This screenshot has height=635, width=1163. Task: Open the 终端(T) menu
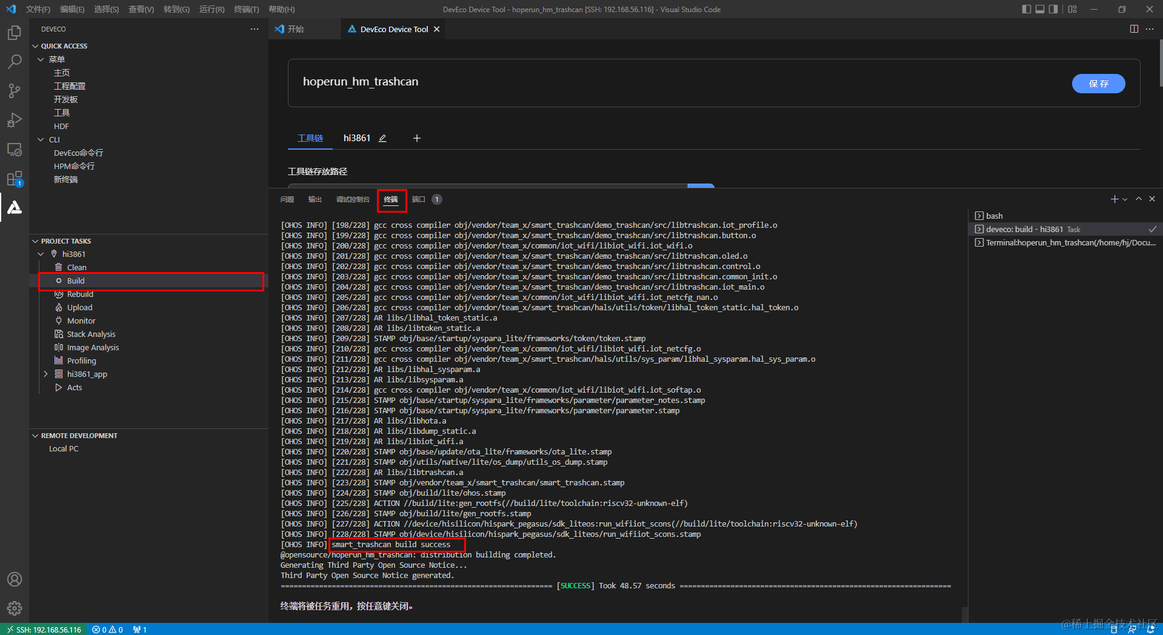247,9
